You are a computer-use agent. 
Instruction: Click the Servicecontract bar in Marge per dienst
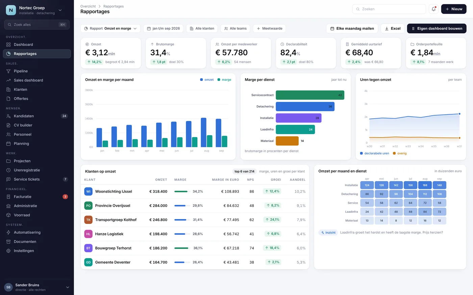310,95
